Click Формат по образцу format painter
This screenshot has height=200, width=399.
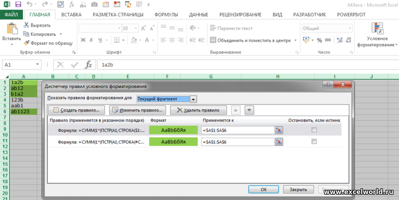coord(48,43)
